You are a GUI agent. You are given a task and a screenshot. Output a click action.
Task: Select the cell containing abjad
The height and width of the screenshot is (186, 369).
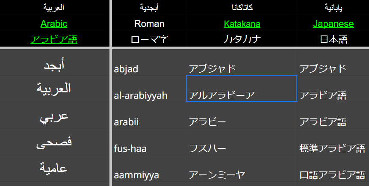click(148, 68)
